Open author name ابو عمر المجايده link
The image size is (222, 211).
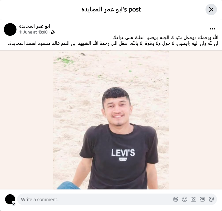point(35,26)
